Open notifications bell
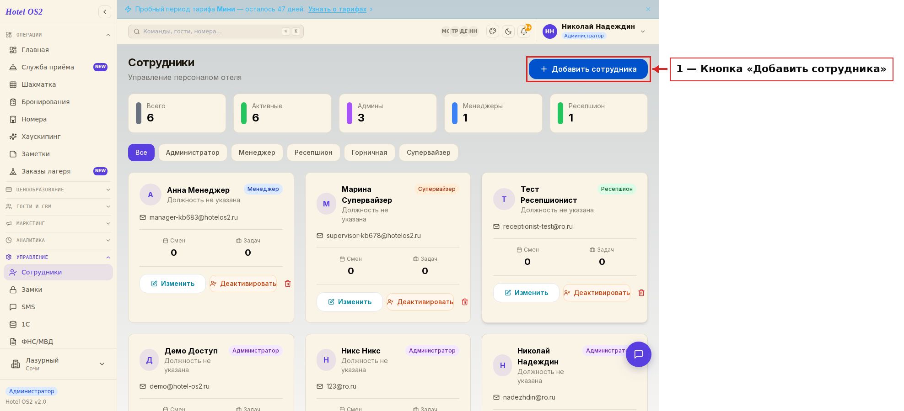This screenshot has height=411, width=904. (x=524, y=31)
